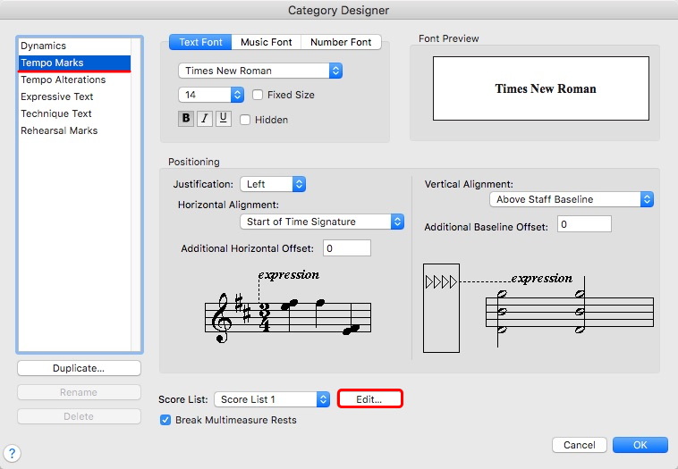The image size is (678, 469).
Task: Click the Additional Horizontal Offset field
Action: point(347,247)
